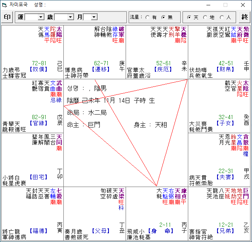Open the 歲 dropdown arrow
252x242 pixels.
click(71, 17)
